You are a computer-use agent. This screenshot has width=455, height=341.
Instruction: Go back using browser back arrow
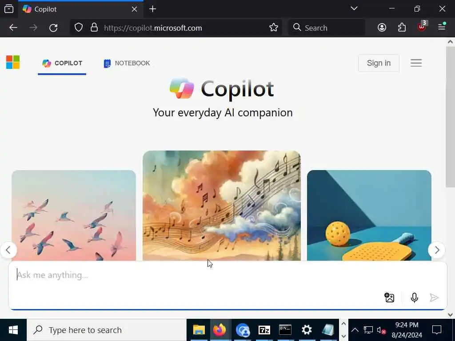point(13,28)
